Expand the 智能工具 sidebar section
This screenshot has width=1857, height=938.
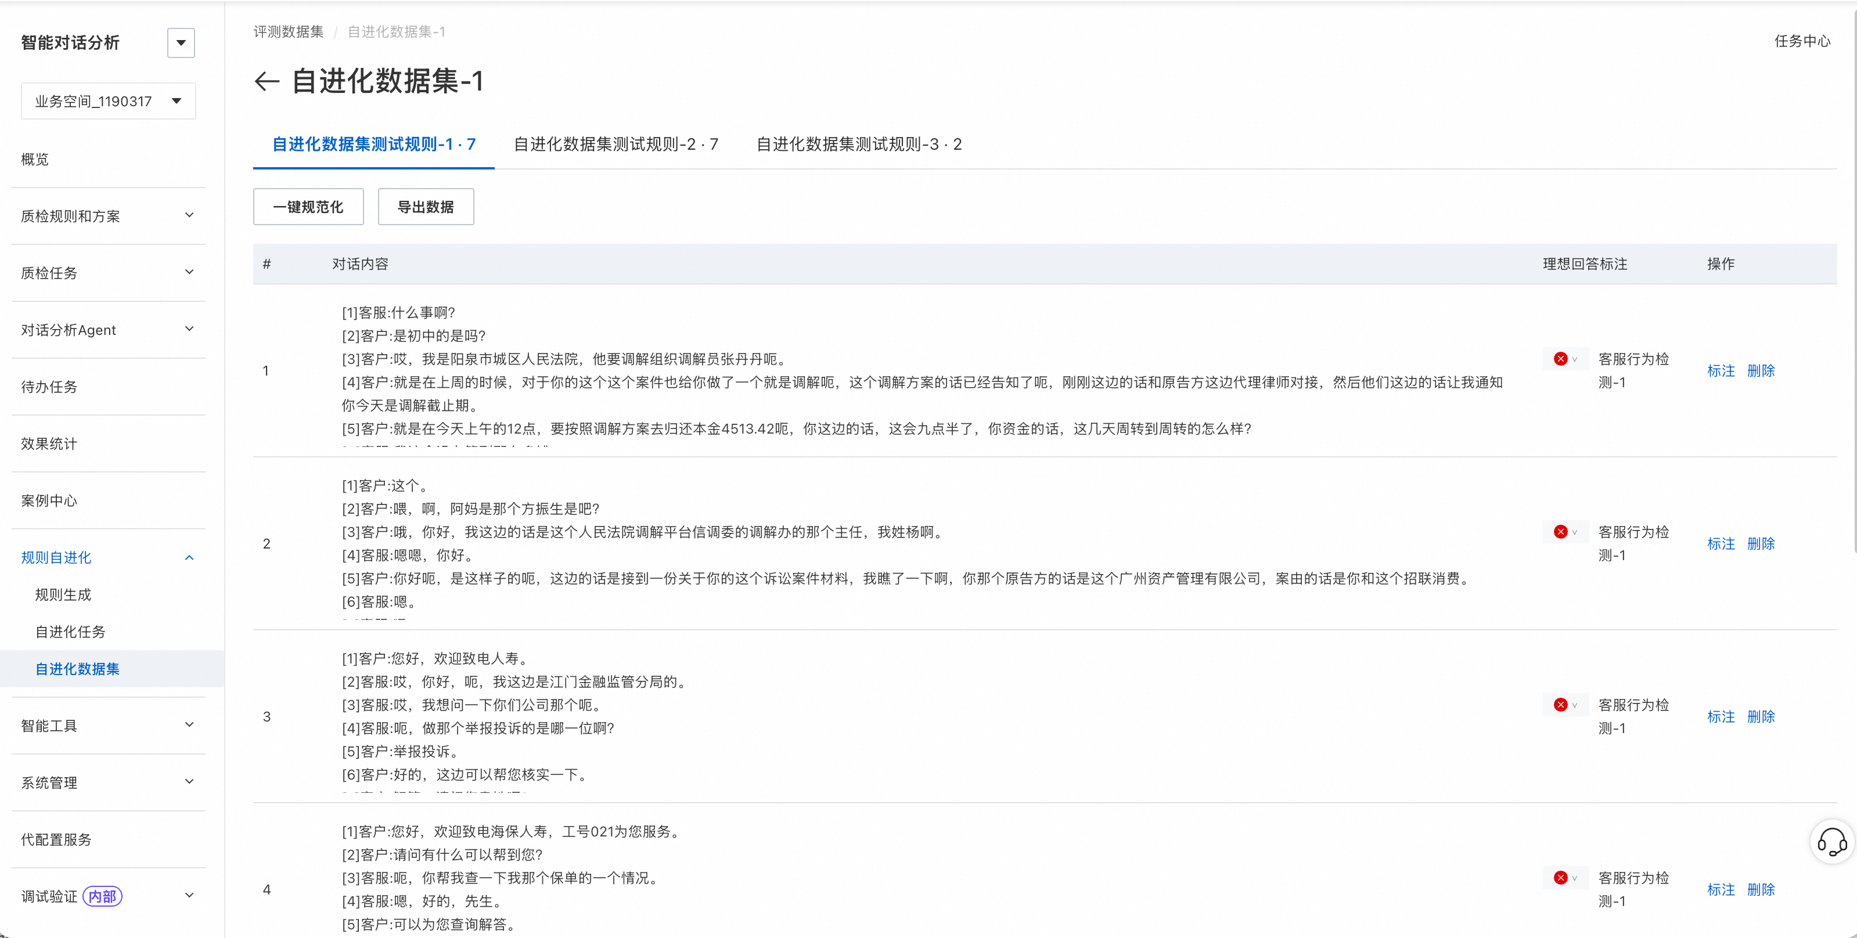tap(108, 726)
